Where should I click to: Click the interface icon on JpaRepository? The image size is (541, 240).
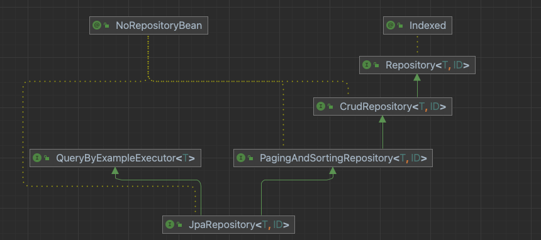tap(170, 224)
